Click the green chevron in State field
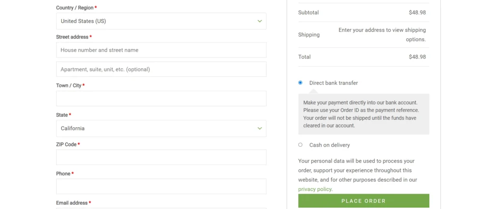 coord(260,128)
